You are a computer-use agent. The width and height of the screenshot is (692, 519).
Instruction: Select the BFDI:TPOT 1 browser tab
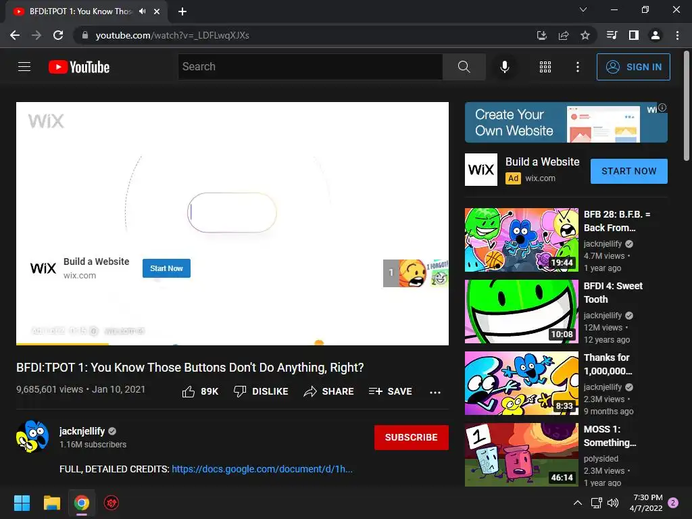[x=80, y=11]
